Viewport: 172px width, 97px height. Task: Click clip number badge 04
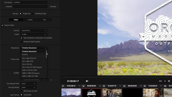point(124,86)
